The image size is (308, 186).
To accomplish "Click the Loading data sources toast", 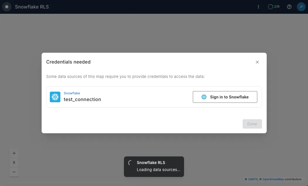I will (x=158, y=169).
